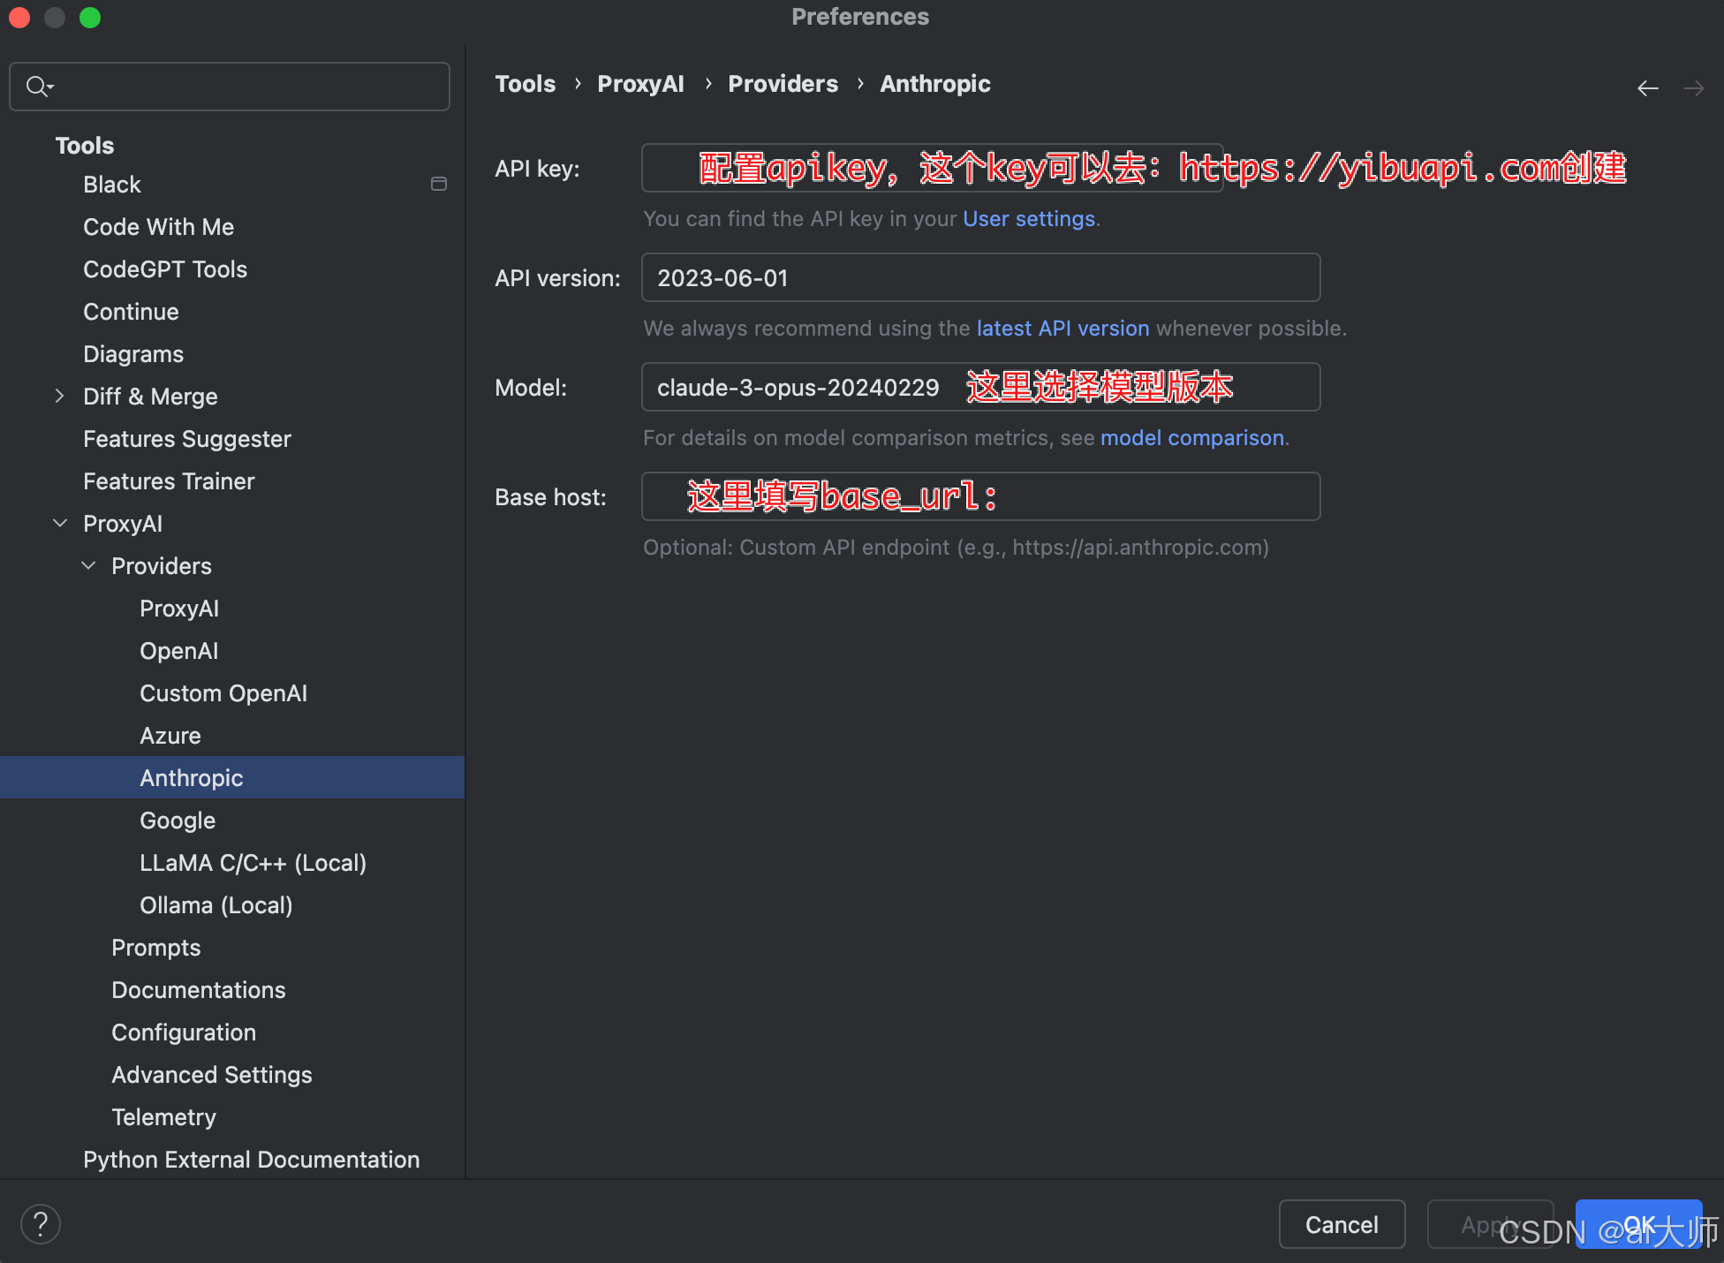
Task: Collapse the Providers tree node
Action: 88,566
